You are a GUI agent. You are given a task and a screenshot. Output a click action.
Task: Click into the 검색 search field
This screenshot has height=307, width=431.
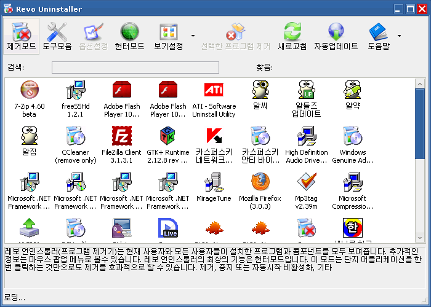click(135, 68)
